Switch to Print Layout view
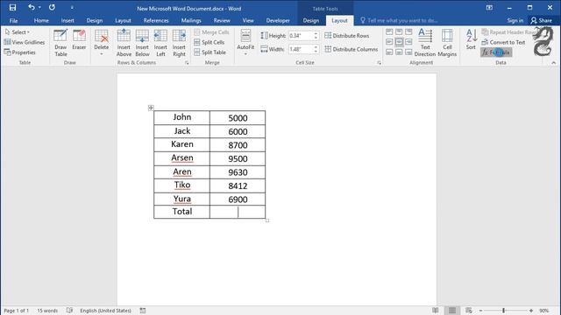561x315 pixels. [x=452, y=311]
